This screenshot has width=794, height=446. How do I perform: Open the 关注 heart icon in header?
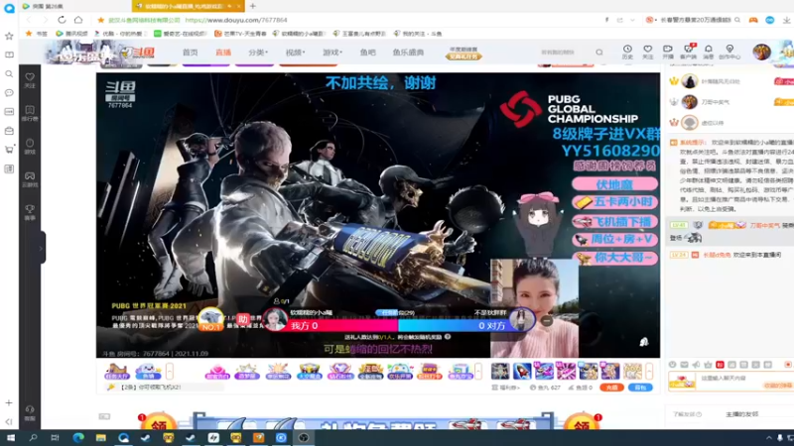point(648,52)
